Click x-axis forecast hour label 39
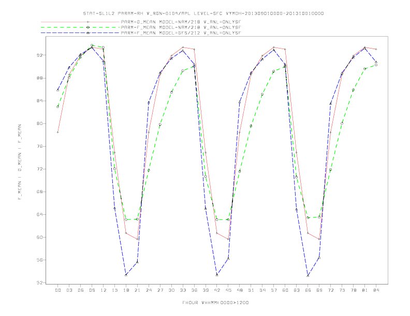The image size is (410, 316). click(206, 290)
